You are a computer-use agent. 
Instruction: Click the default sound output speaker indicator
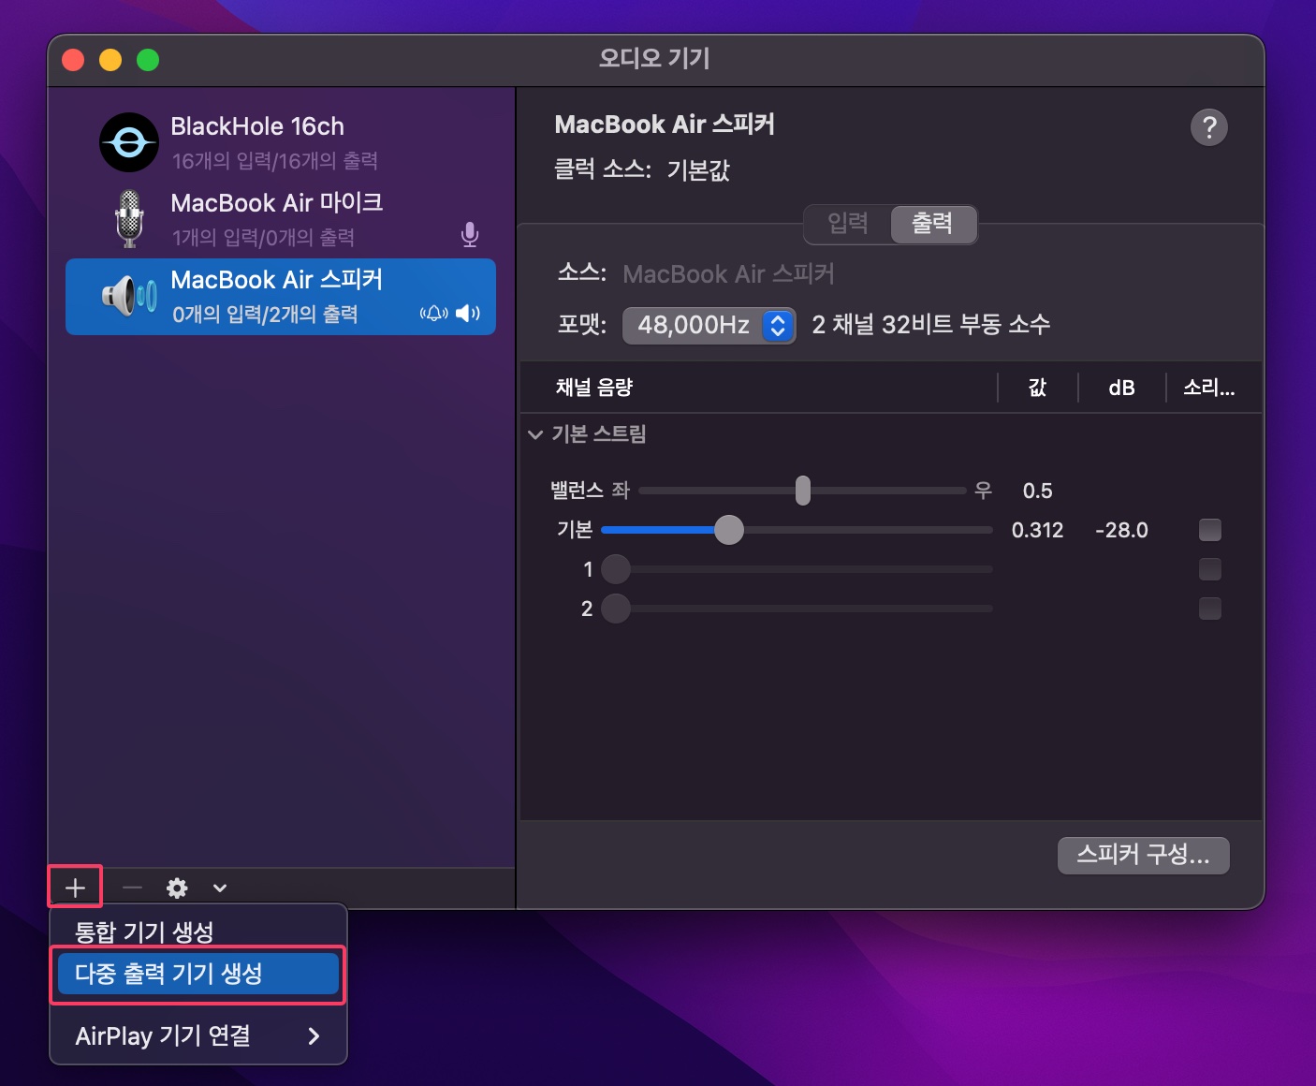467,313
